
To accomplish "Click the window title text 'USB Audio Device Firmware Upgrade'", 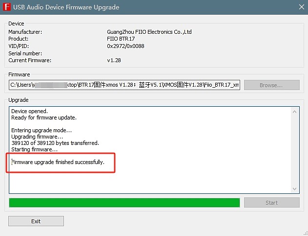I will pos(66,7).
